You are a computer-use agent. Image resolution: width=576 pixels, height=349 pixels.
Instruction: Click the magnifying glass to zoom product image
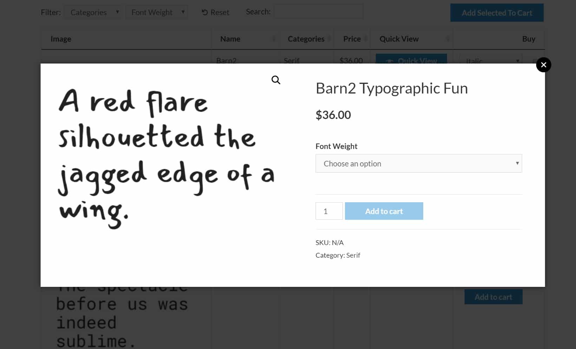[x=276, y=80]
